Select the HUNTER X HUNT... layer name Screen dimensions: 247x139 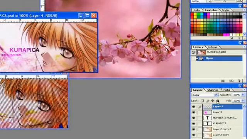[225, 118]
